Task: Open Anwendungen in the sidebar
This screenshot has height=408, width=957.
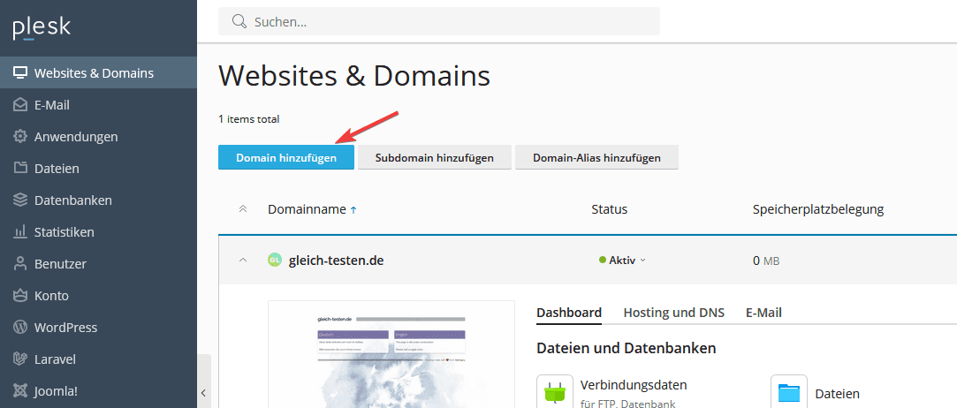Action: pos(98,137)
